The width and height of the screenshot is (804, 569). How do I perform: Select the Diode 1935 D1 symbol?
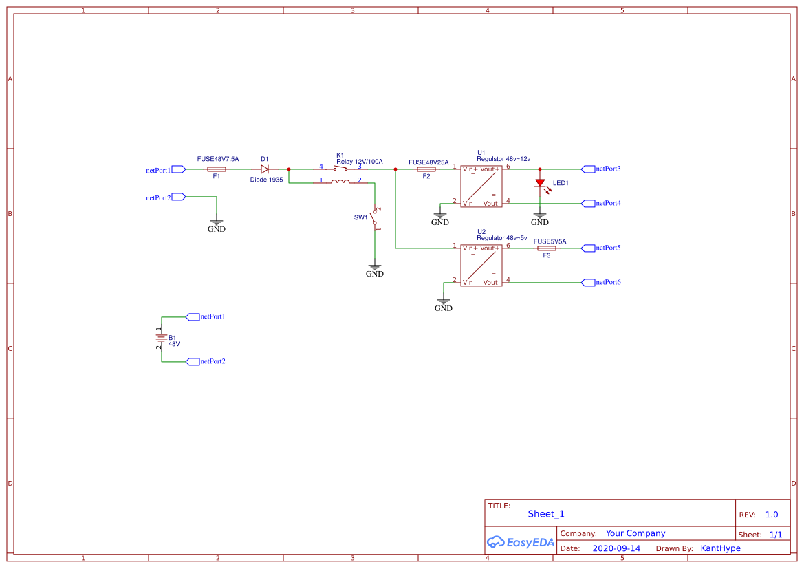[x=265, y=169]
